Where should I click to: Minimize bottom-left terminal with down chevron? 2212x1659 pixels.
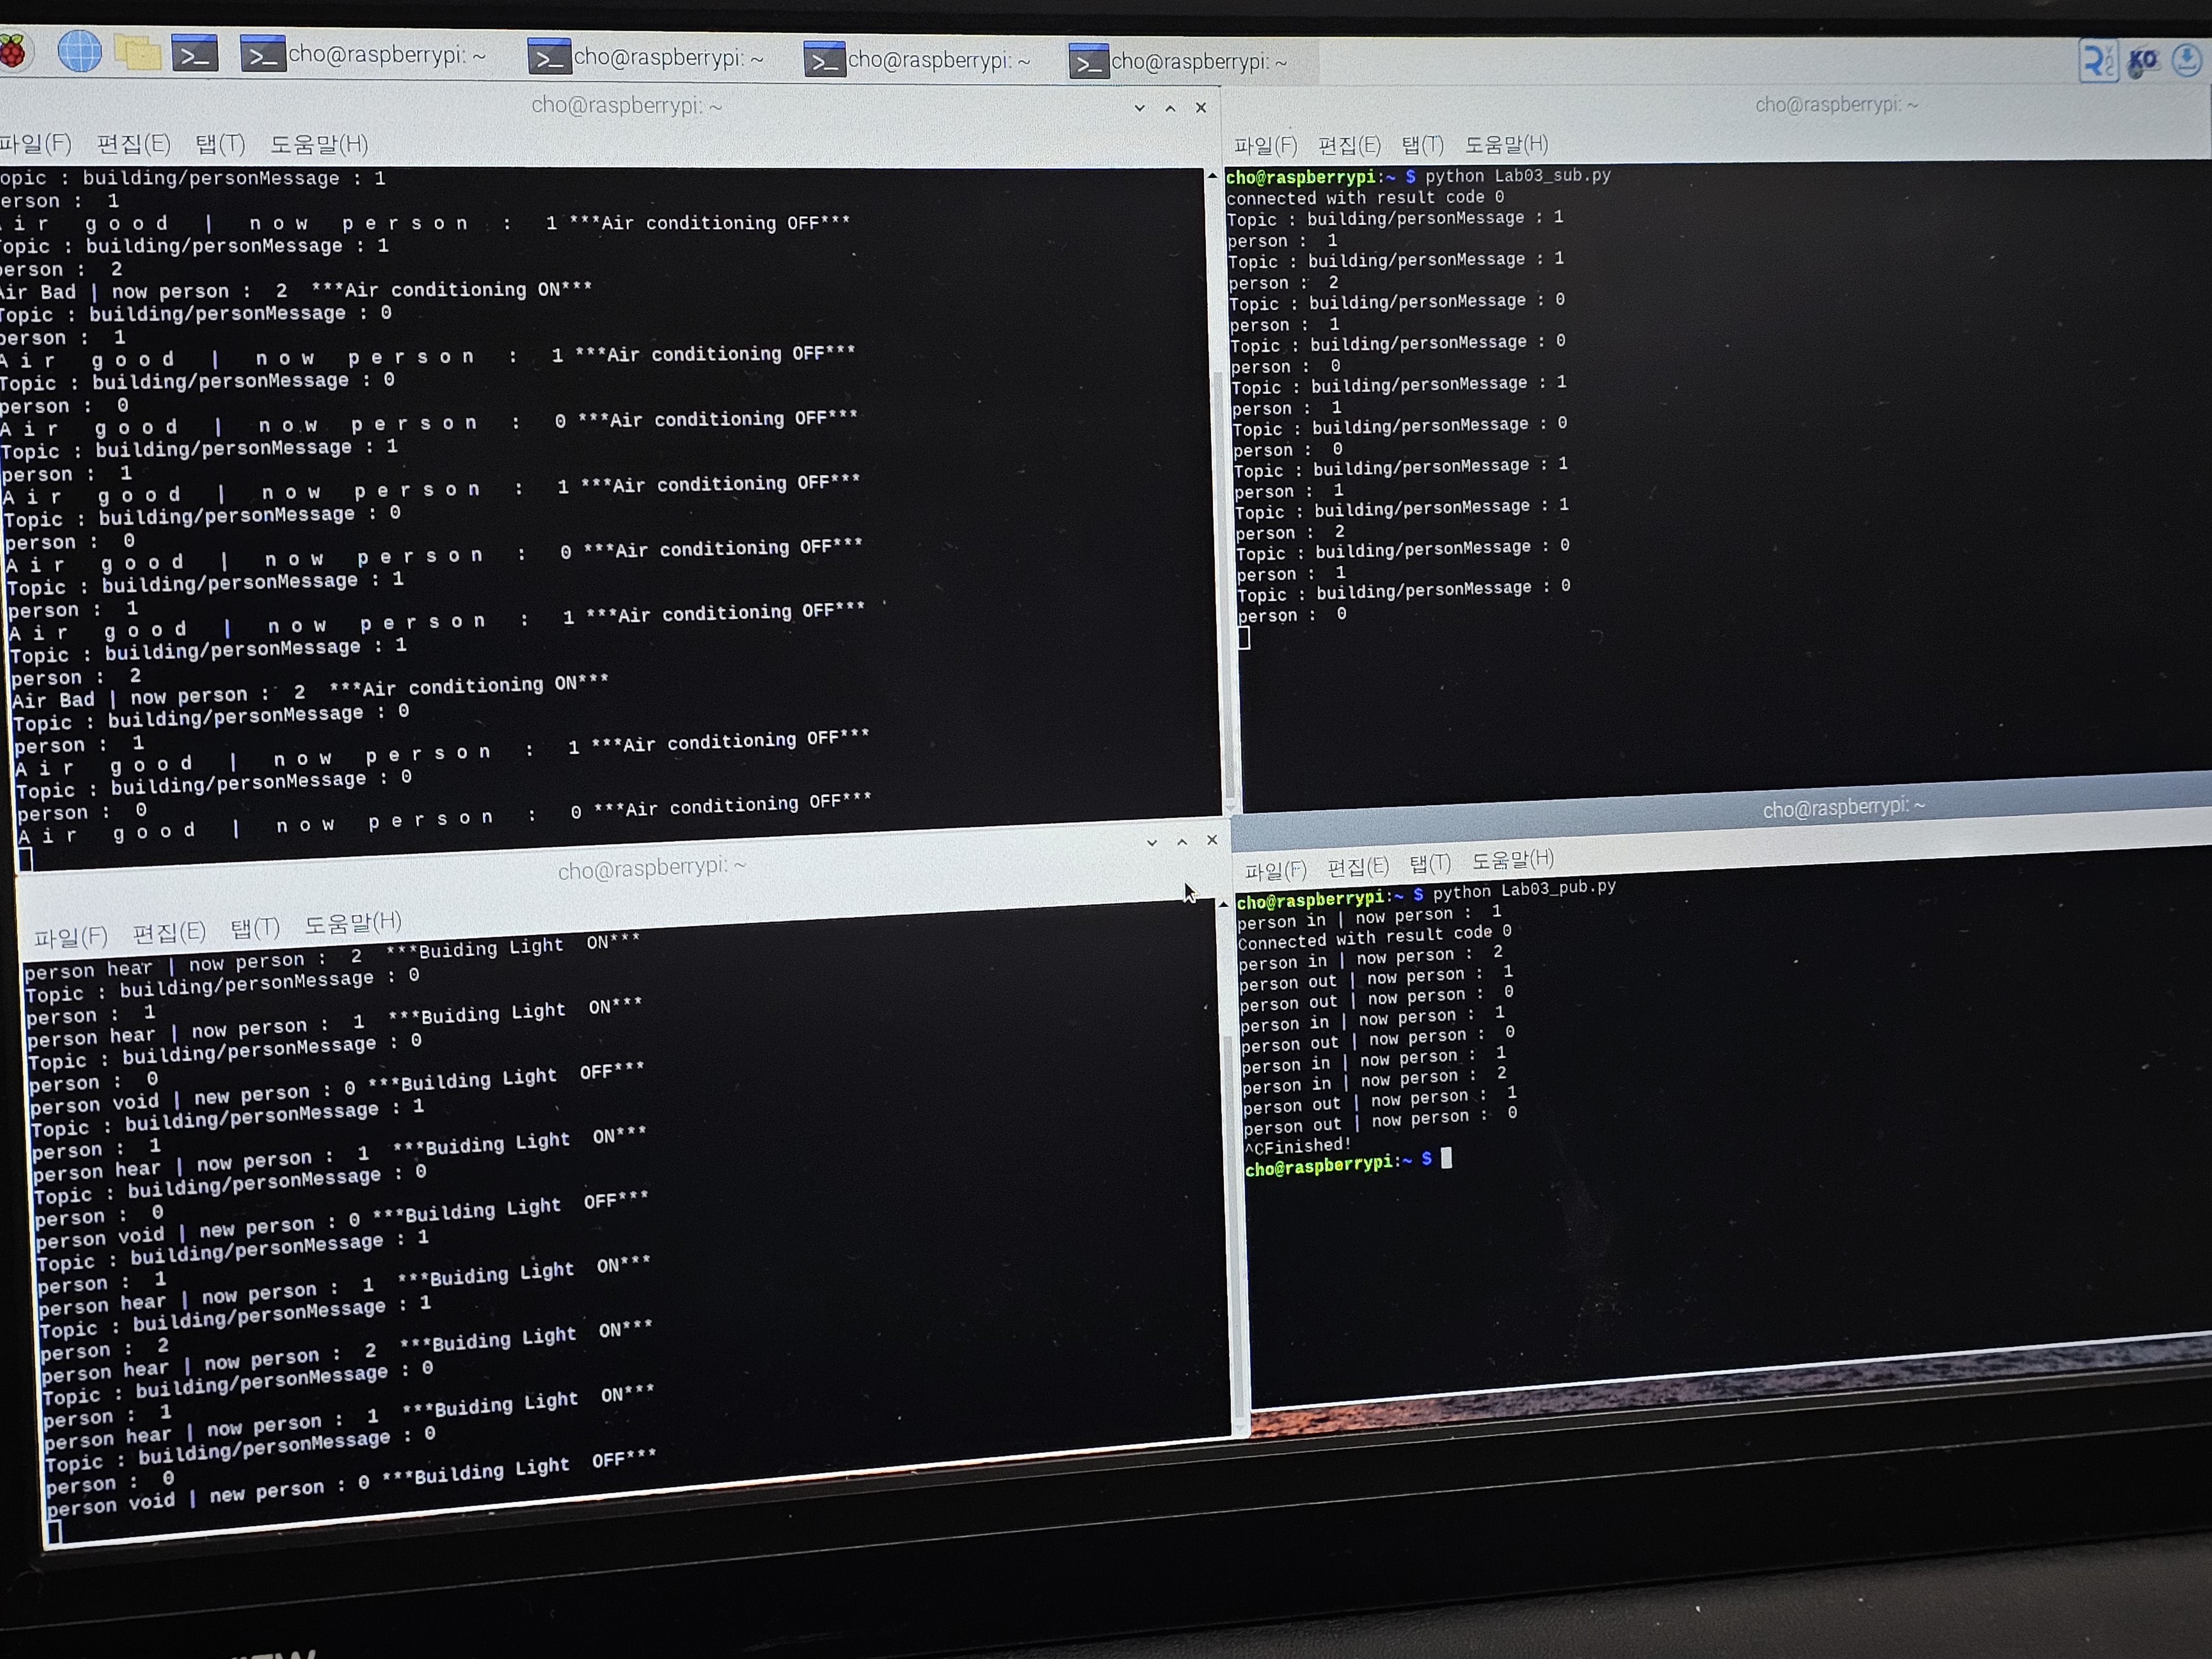point(1152,843)
